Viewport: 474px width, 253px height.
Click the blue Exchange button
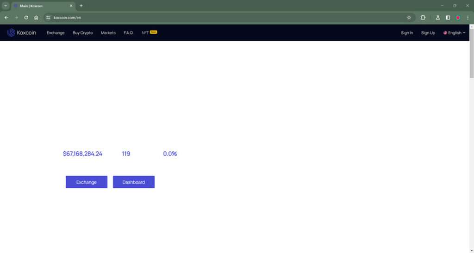coord(87,182)
